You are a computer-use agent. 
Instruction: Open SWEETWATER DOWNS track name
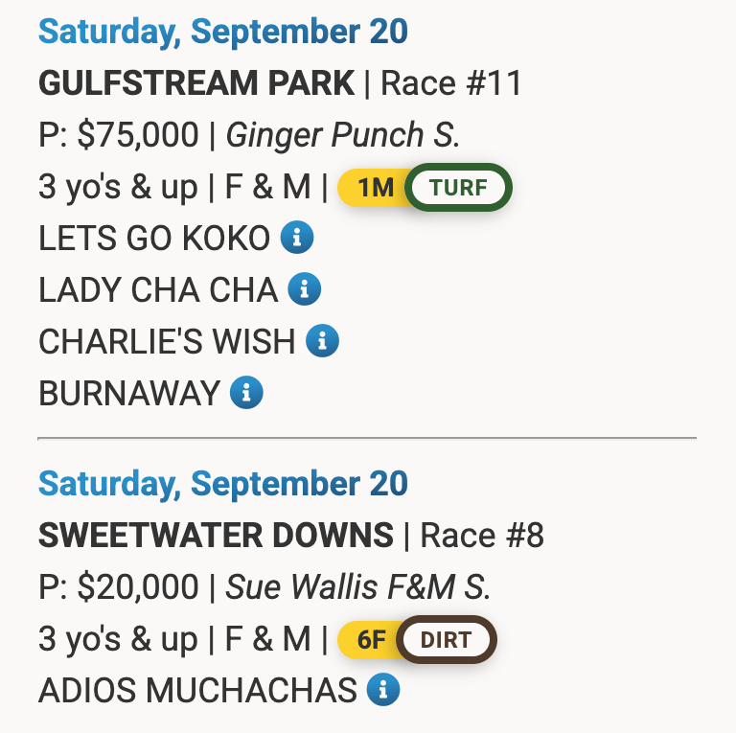[x=216, y=536]
